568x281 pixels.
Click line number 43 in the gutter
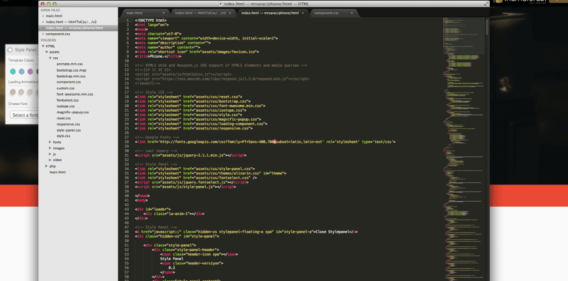pyautogui.click(x=127, y=209)
